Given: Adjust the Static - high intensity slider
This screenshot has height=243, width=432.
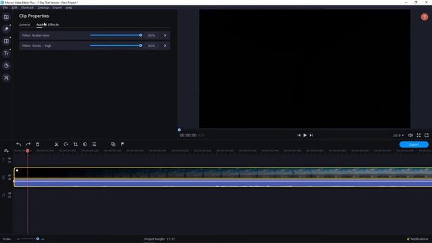Looking at the screenshot, I should (115, 45).
